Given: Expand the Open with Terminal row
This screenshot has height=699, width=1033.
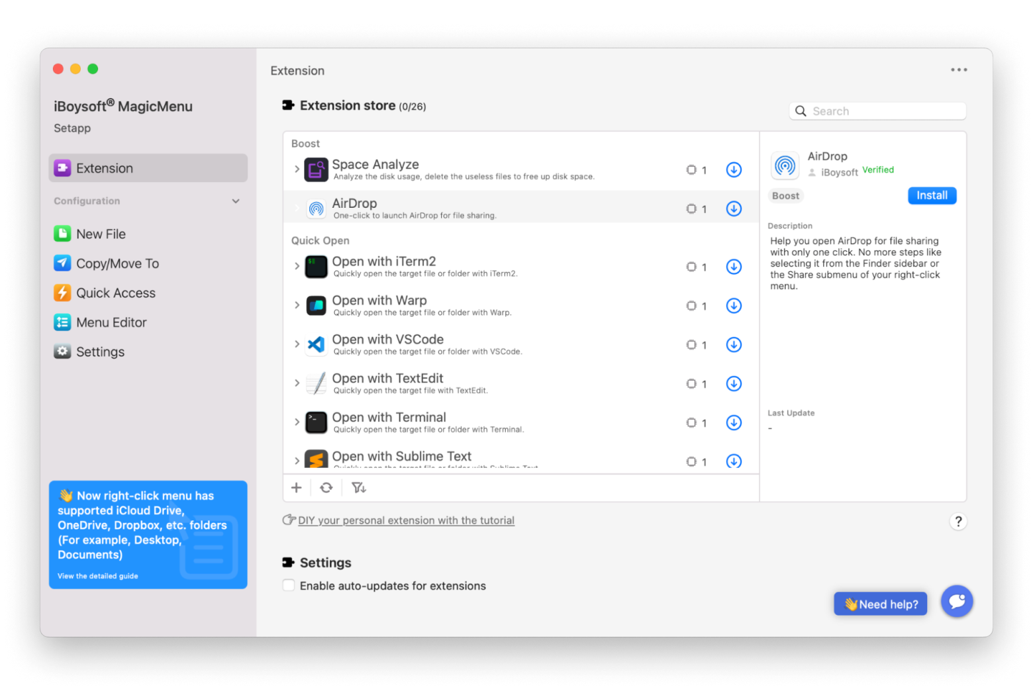Looking at the screenshot, I should pyautogui.click(x=297, y=422).
